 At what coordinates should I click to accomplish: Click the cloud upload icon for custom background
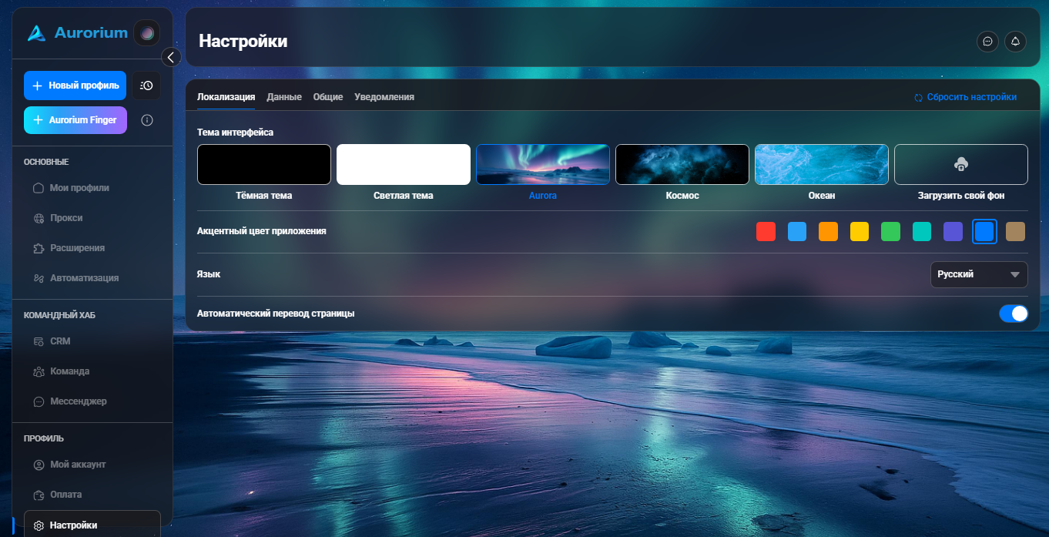(960, 164)
